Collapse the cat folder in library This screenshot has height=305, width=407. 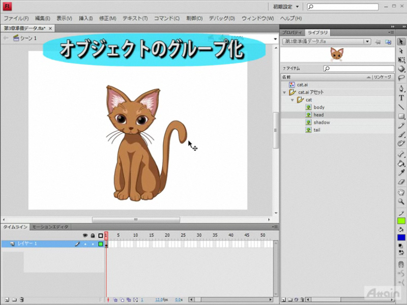pos(293,100)
